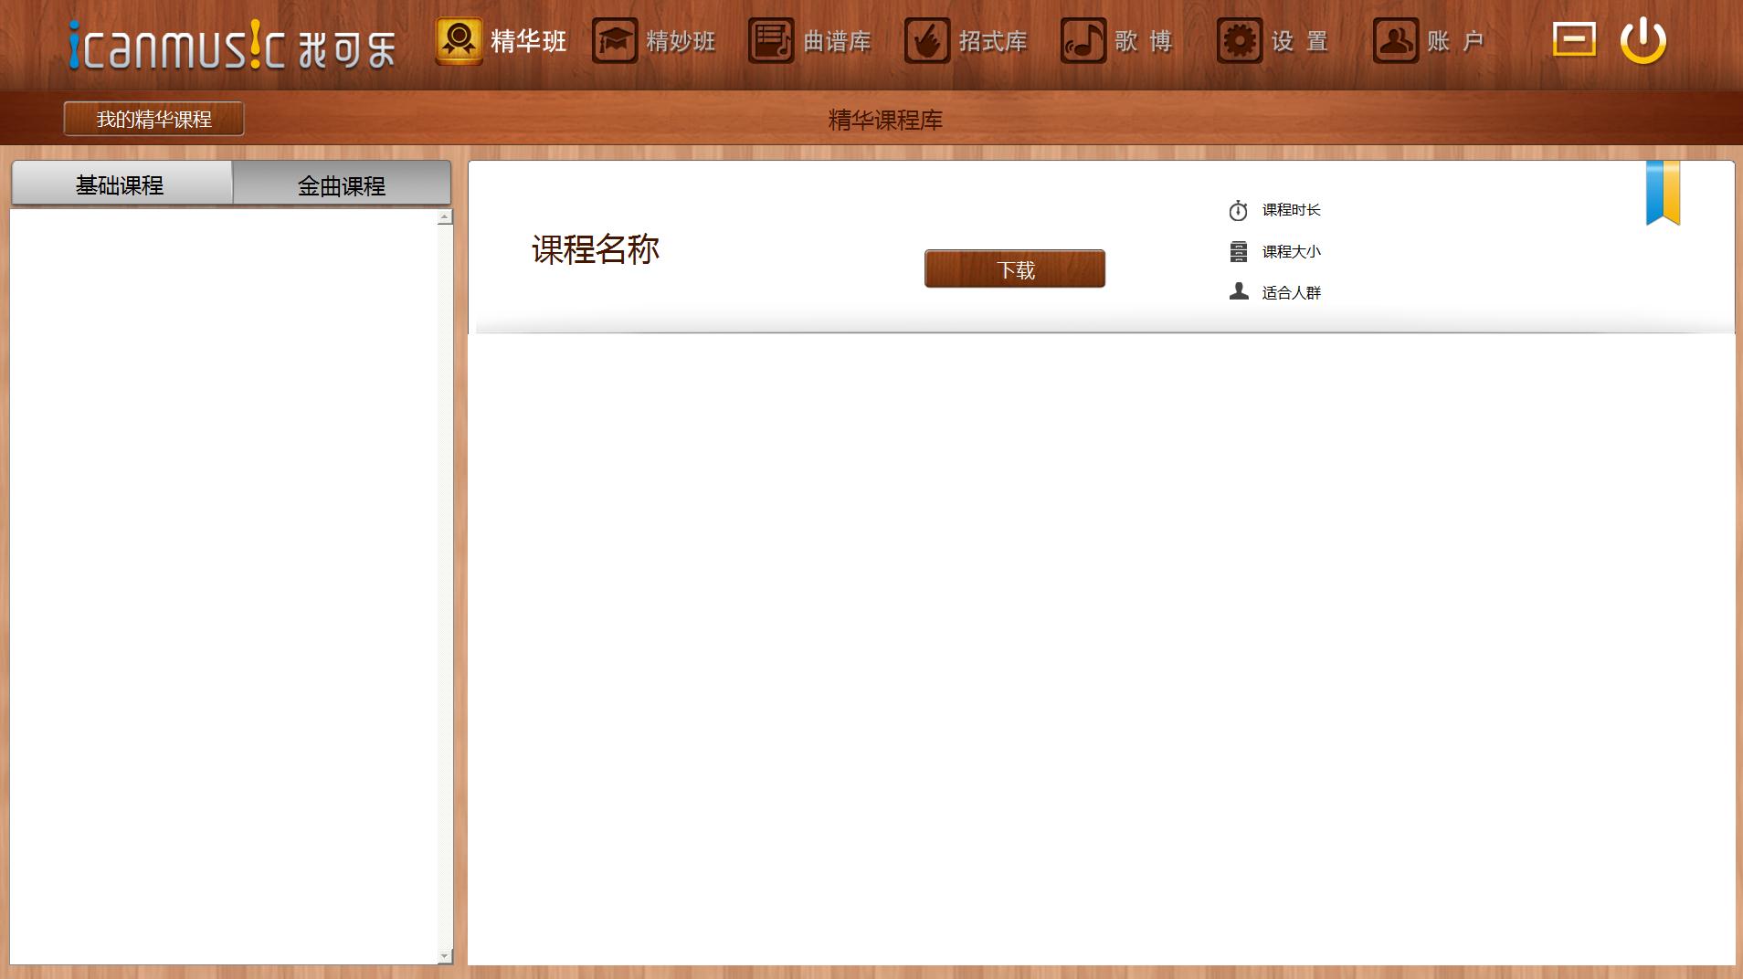Open the 账户 user account icon
The image size is (1743, 979).
(1396, 41)
